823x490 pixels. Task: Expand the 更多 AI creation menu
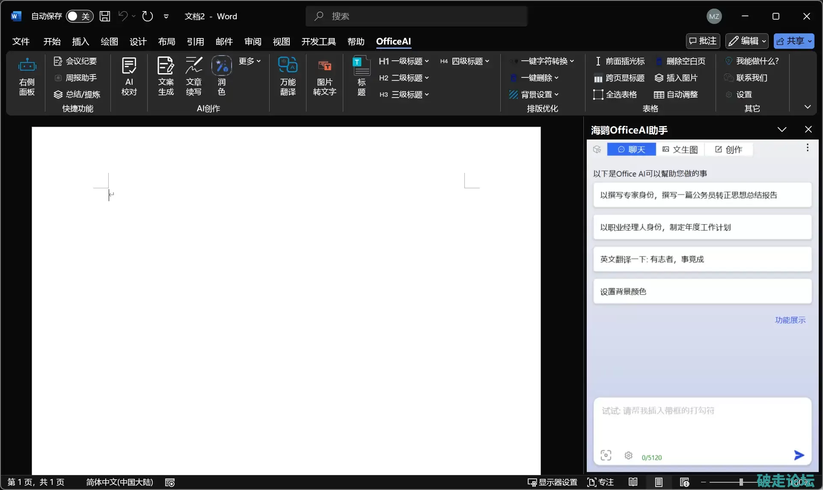tap(250, 61)
